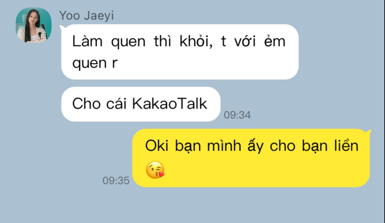Click the word 'Oki' in the yellow bubble

(x=157, y=146)
